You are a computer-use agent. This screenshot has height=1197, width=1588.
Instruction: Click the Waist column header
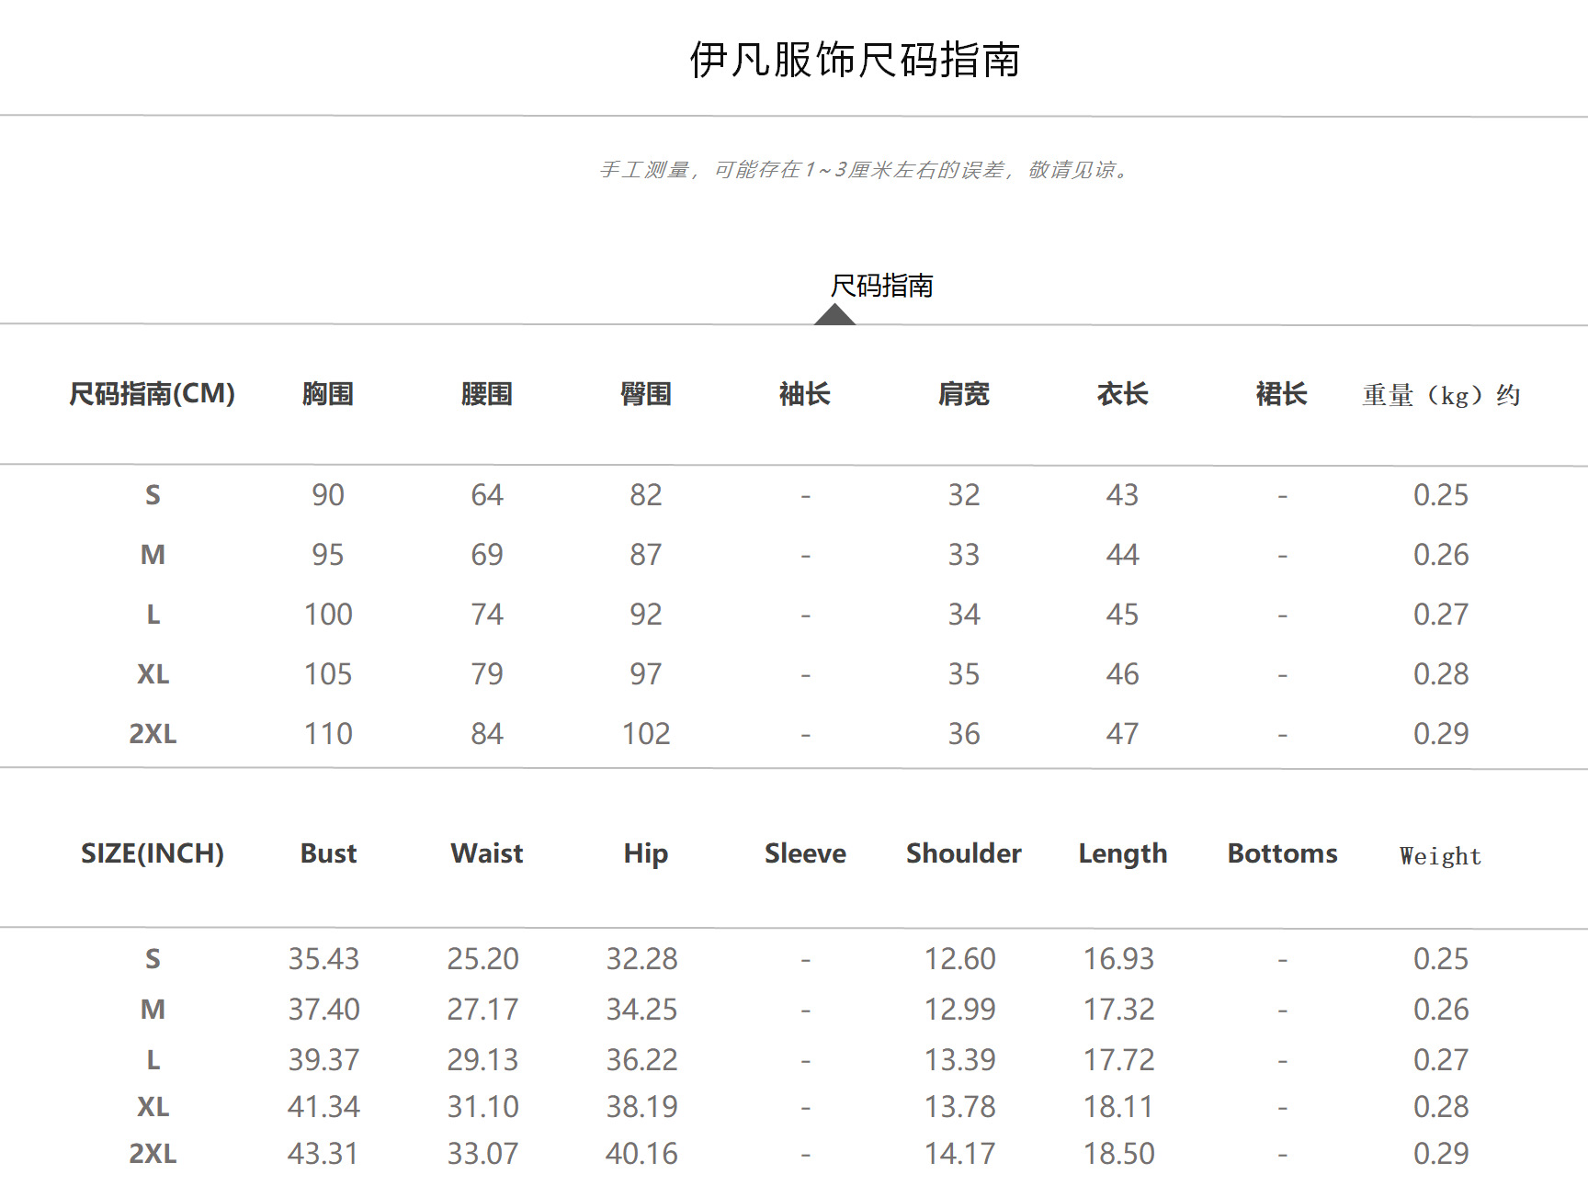(x=487, y=853)
